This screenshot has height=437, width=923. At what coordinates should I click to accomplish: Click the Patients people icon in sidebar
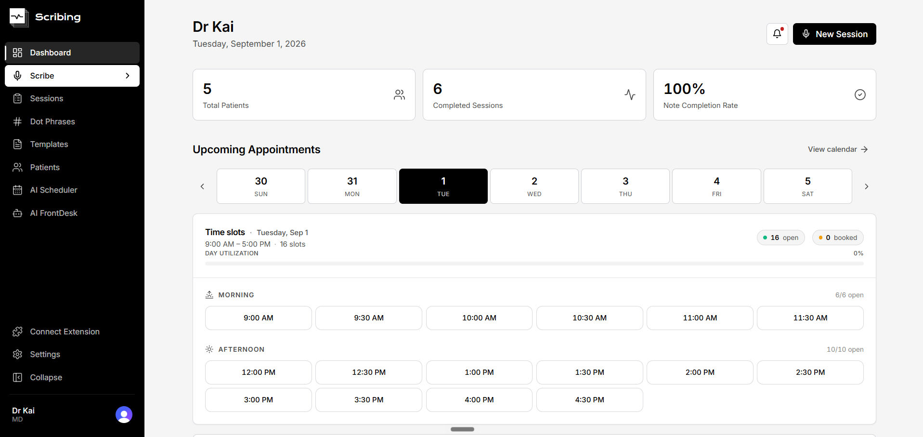17,167
